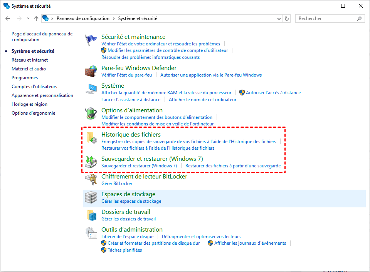This screenshot has height=272, width=370.
Task: Go back with the left arrow button
Action: 8,18
